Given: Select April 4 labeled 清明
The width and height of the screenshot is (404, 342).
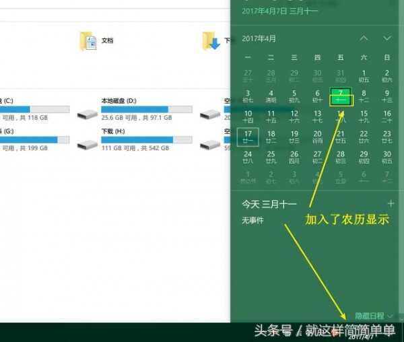Looking at the screenshot, I should [271, 96].
